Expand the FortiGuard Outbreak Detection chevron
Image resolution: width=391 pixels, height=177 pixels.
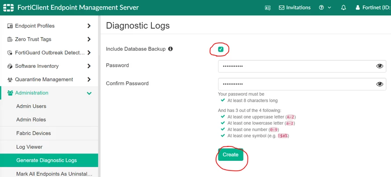point(89,52)
